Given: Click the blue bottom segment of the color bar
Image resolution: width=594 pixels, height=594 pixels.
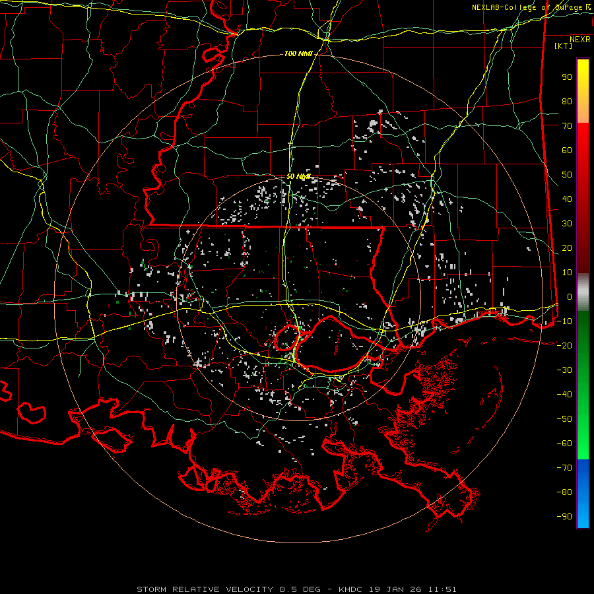Looking at the screenshot, I should point(583,494).
